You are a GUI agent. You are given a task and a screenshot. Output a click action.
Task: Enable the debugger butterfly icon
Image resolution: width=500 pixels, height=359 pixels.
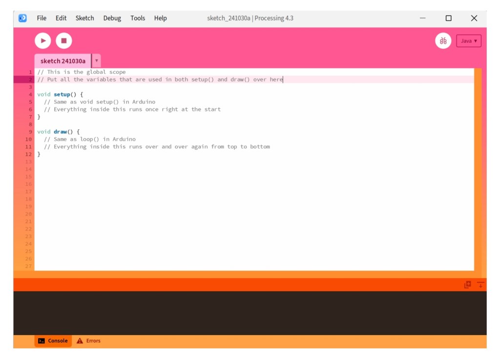click(443, 41)
